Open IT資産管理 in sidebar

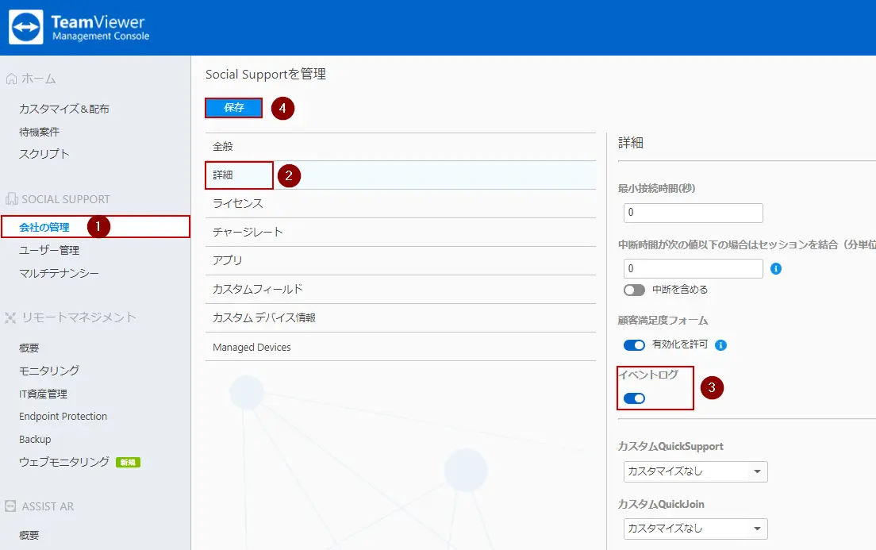tap(43, 394)
